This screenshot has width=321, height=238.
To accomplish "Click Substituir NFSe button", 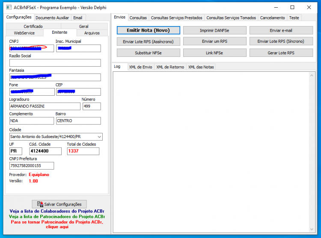I will tap(149, 53).
